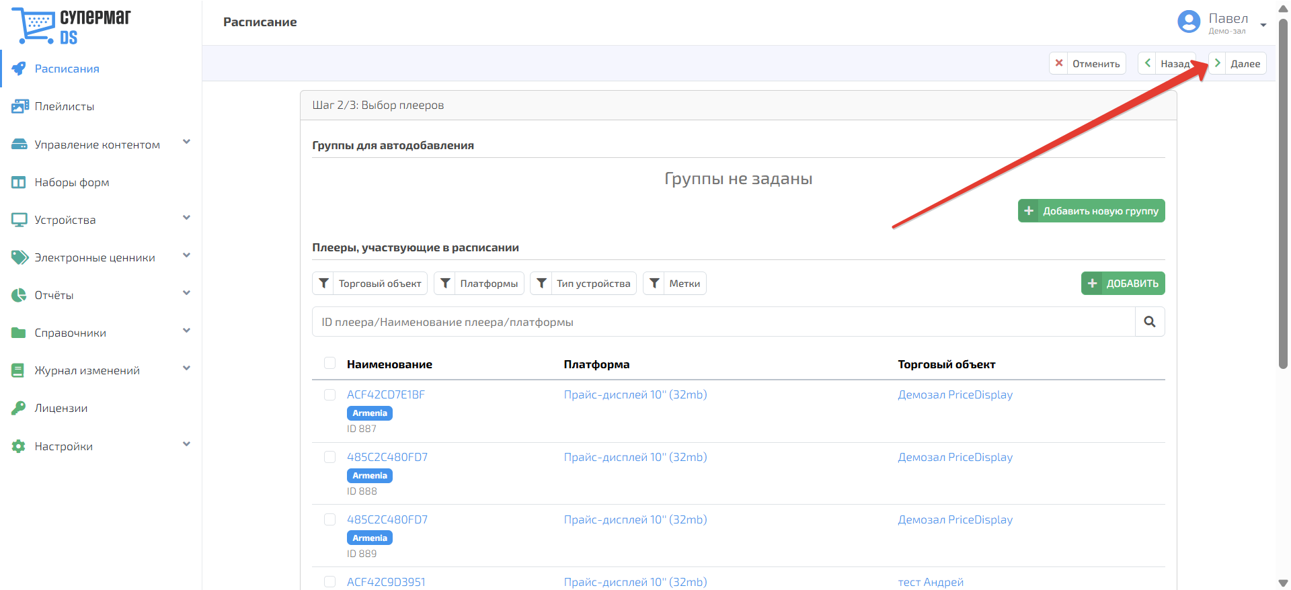The height and width of the screenshot is (590, 1291).
Task: Click the Отчёты pie chart icon
Action: pyautogui.click(x=19, y=295)
